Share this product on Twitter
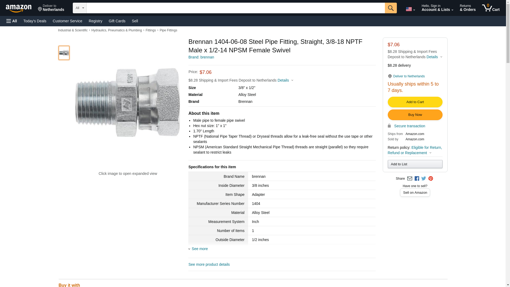 [x=424, y=179]
